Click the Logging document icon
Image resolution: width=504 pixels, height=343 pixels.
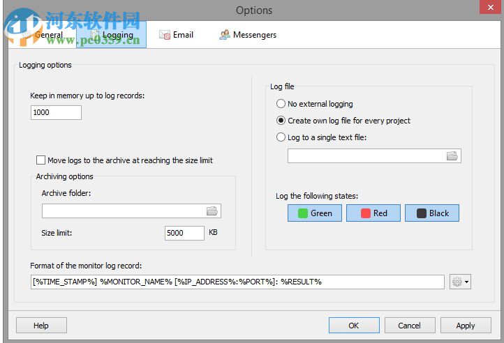95,35
